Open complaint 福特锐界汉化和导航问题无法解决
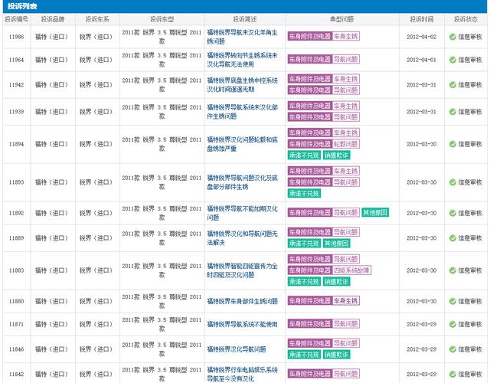490x383 pixels. (x=242, y=238)
